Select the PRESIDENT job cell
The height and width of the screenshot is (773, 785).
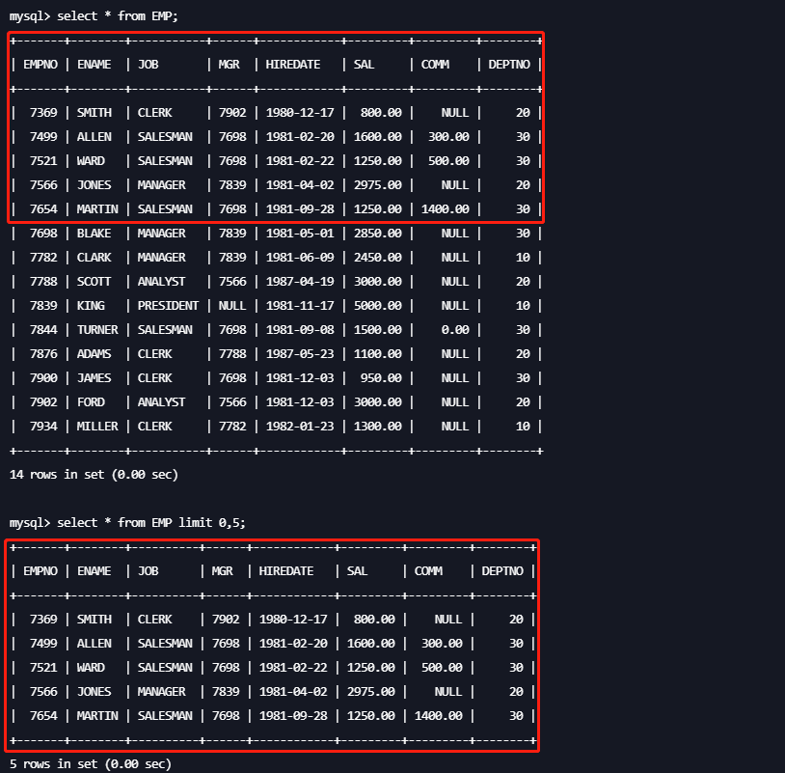168,306
